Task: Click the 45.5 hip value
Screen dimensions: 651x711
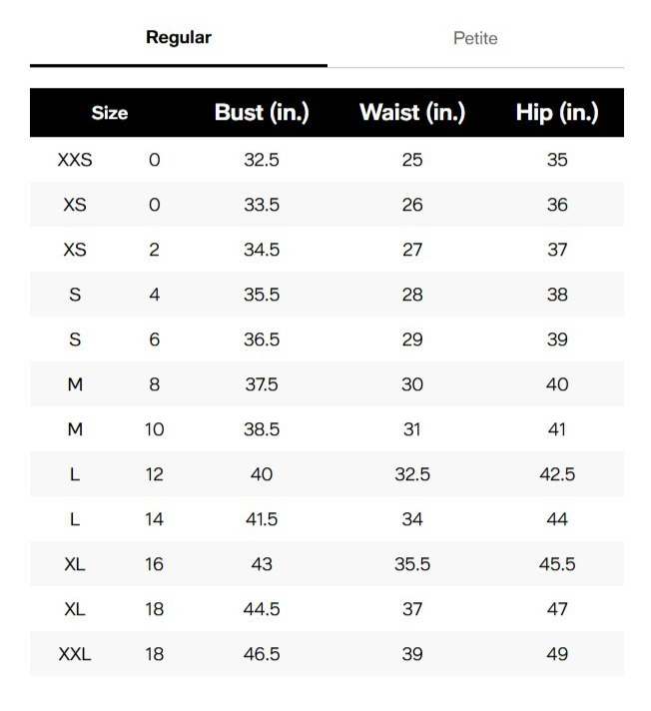Action: point(557,564)
